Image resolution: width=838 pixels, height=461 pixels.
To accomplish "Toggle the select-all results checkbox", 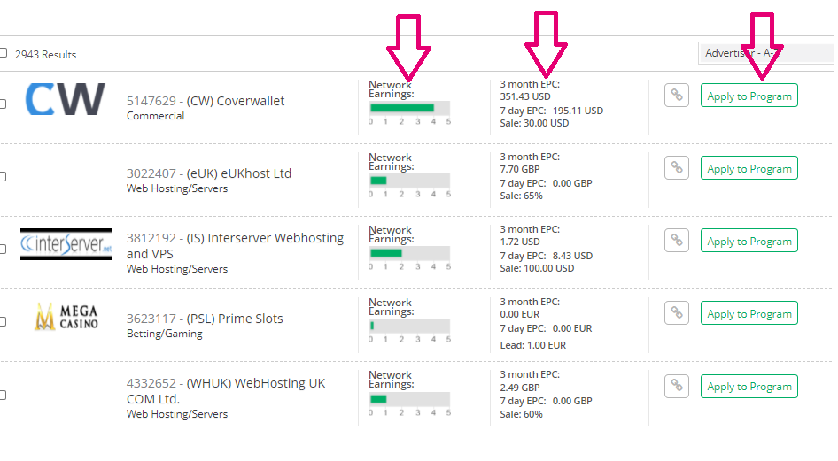I will pyautogui.click(x=3, y=53).
